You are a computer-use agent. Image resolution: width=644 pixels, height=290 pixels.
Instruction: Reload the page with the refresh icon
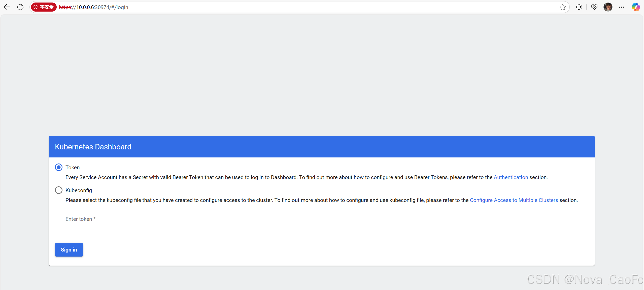(x=20, y=7)
